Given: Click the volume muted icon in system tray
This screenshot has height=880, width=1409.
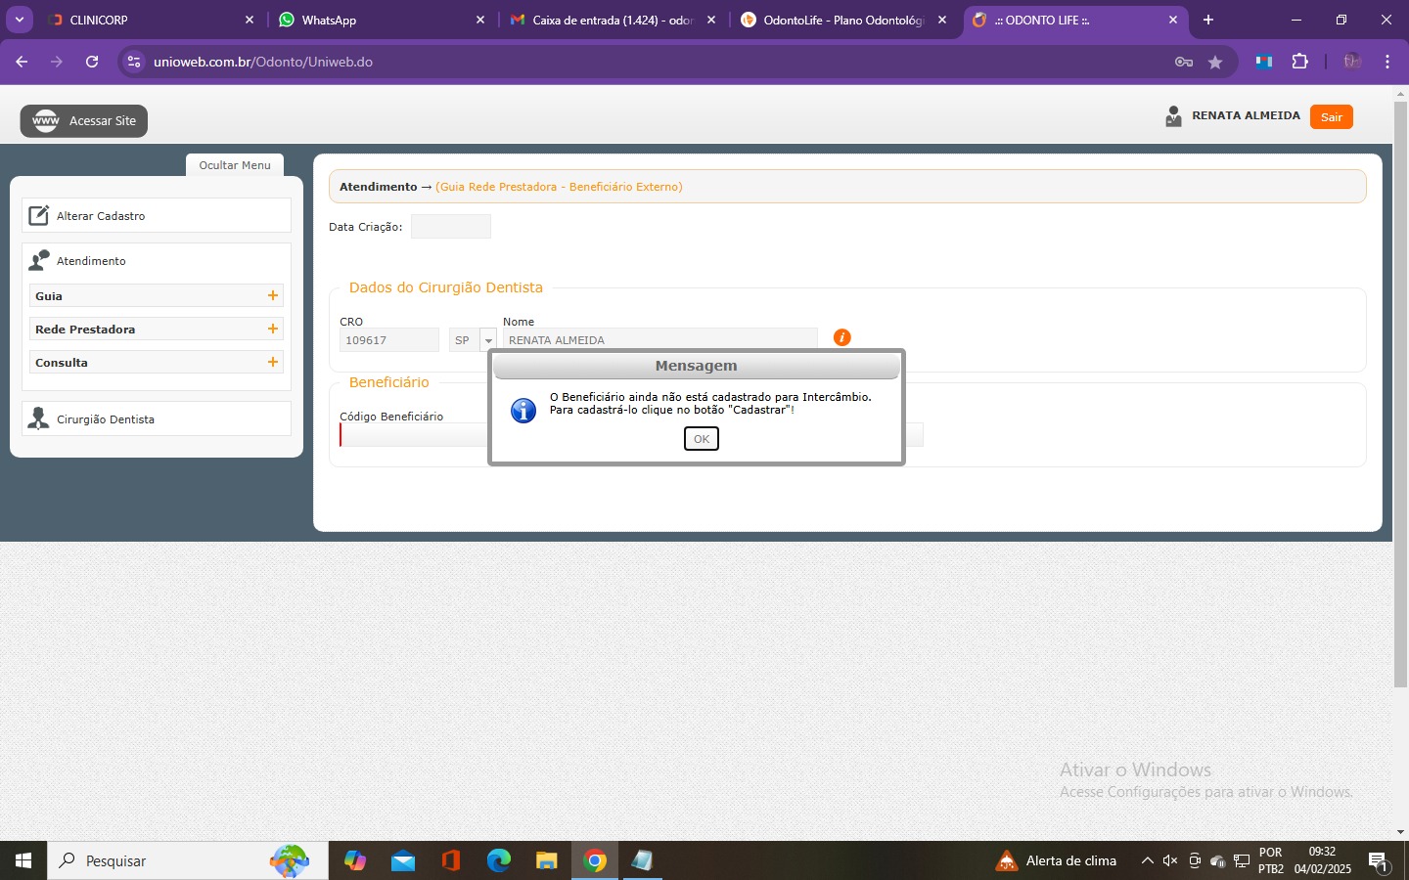Looking at the screenshot, I should click(1170, 861).
